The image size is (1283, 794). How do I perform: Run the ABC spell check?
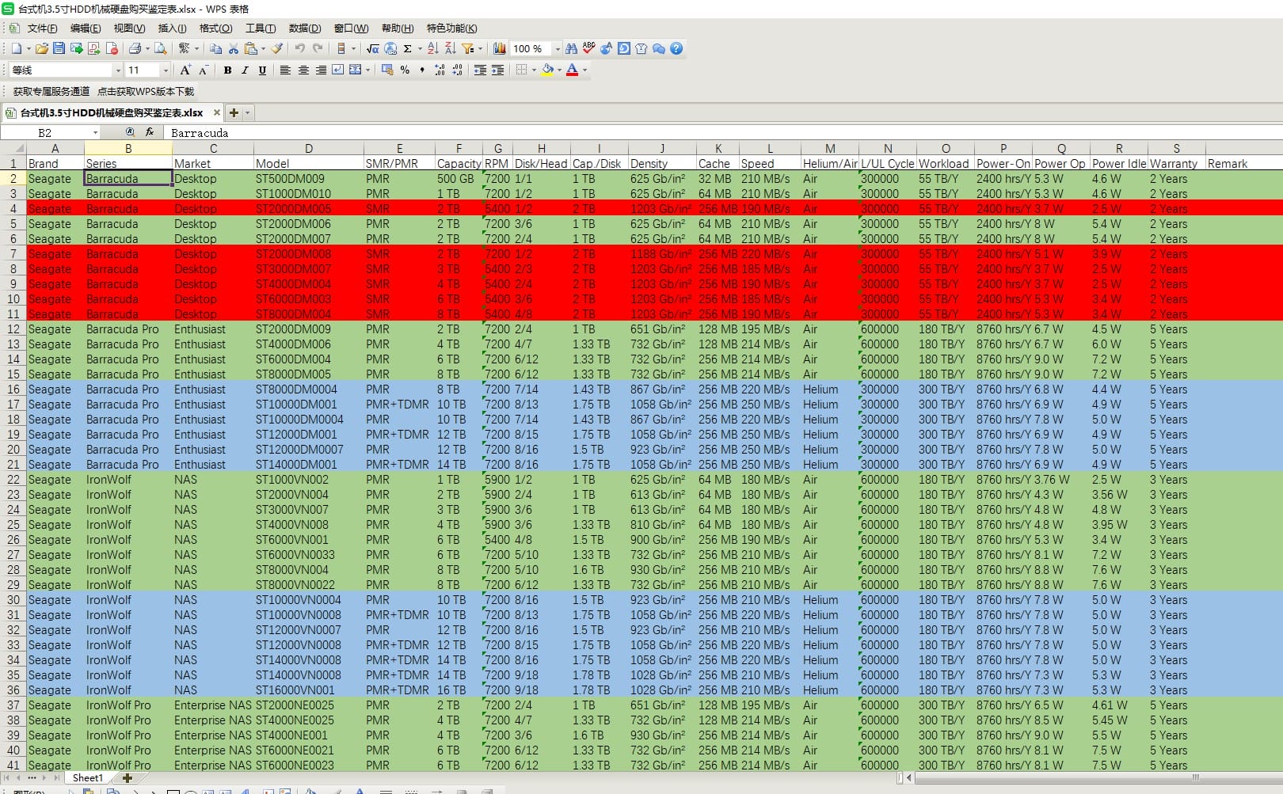[588, 48]
